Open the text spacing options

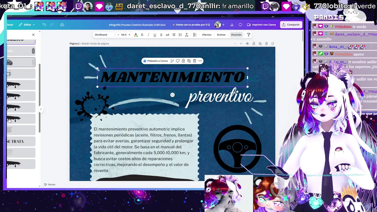tap(186, 35)
